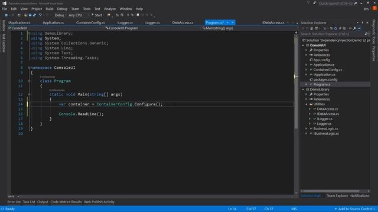Open the Any CPU platform dropdown

[x=79, y=15]
